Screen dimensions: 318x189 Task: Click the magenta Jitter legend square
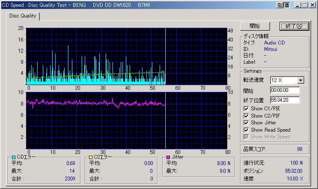[x=168, y=157]
